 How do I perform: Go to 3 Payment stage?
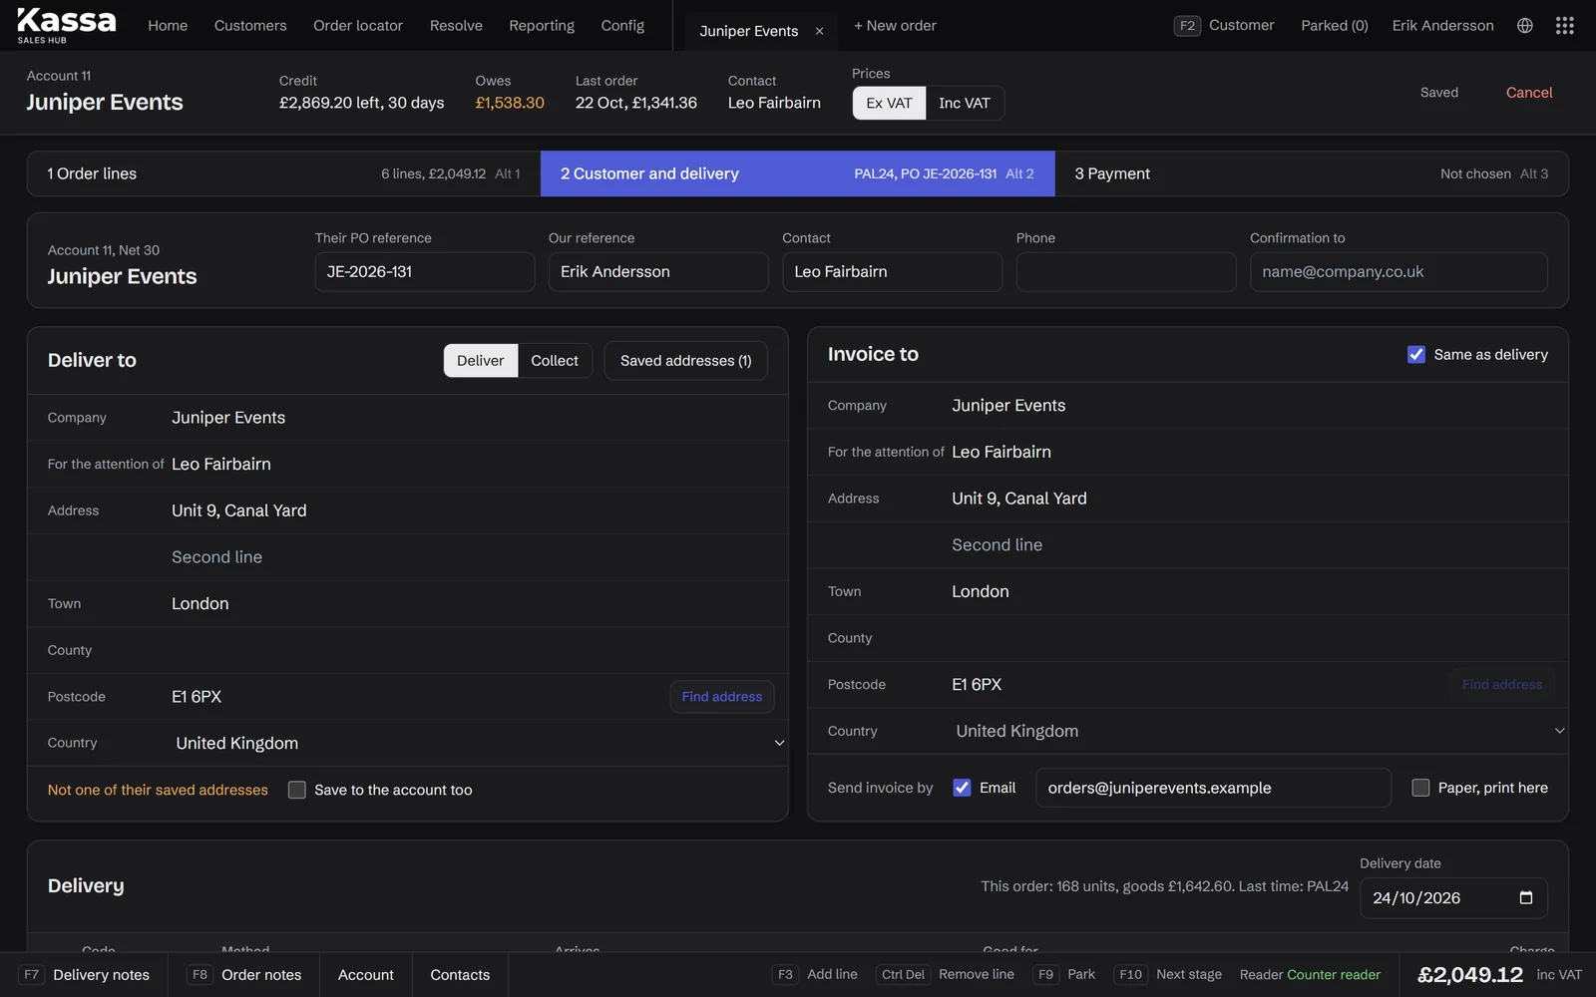pyautogui.click(x=1312, y=173)
